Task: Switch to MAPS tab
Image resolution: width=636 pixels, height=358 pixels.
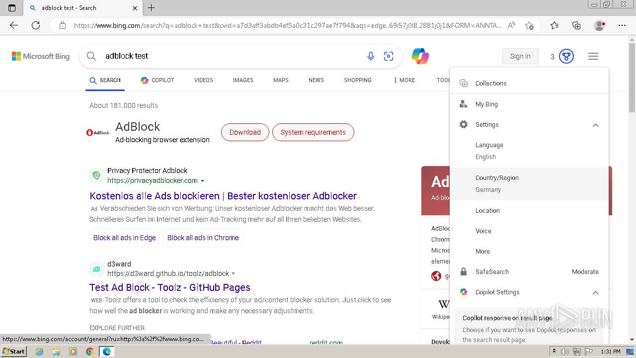Action: coord(281,80)
